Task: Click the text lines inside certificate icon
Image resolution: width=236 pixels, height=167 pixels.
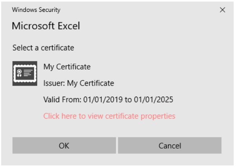Action: point(28,73)
